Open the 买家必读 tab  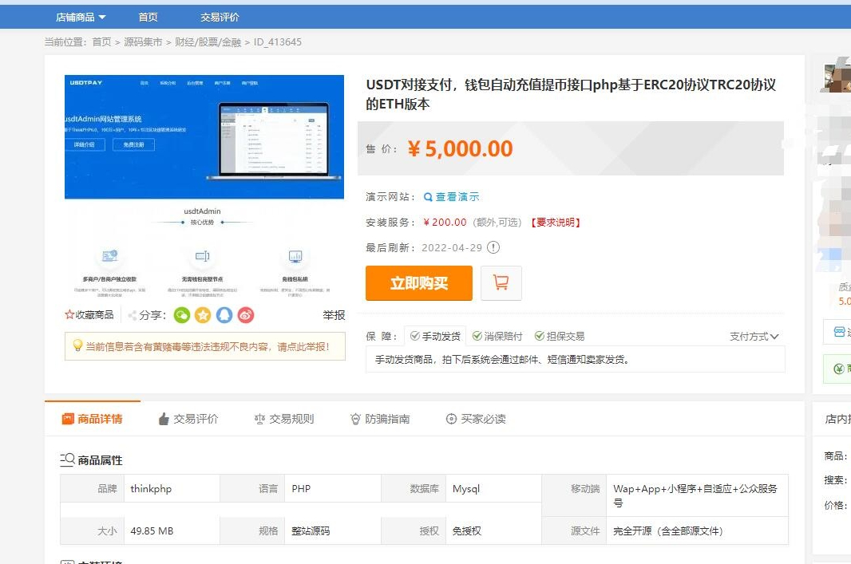[x=476, y=419]
